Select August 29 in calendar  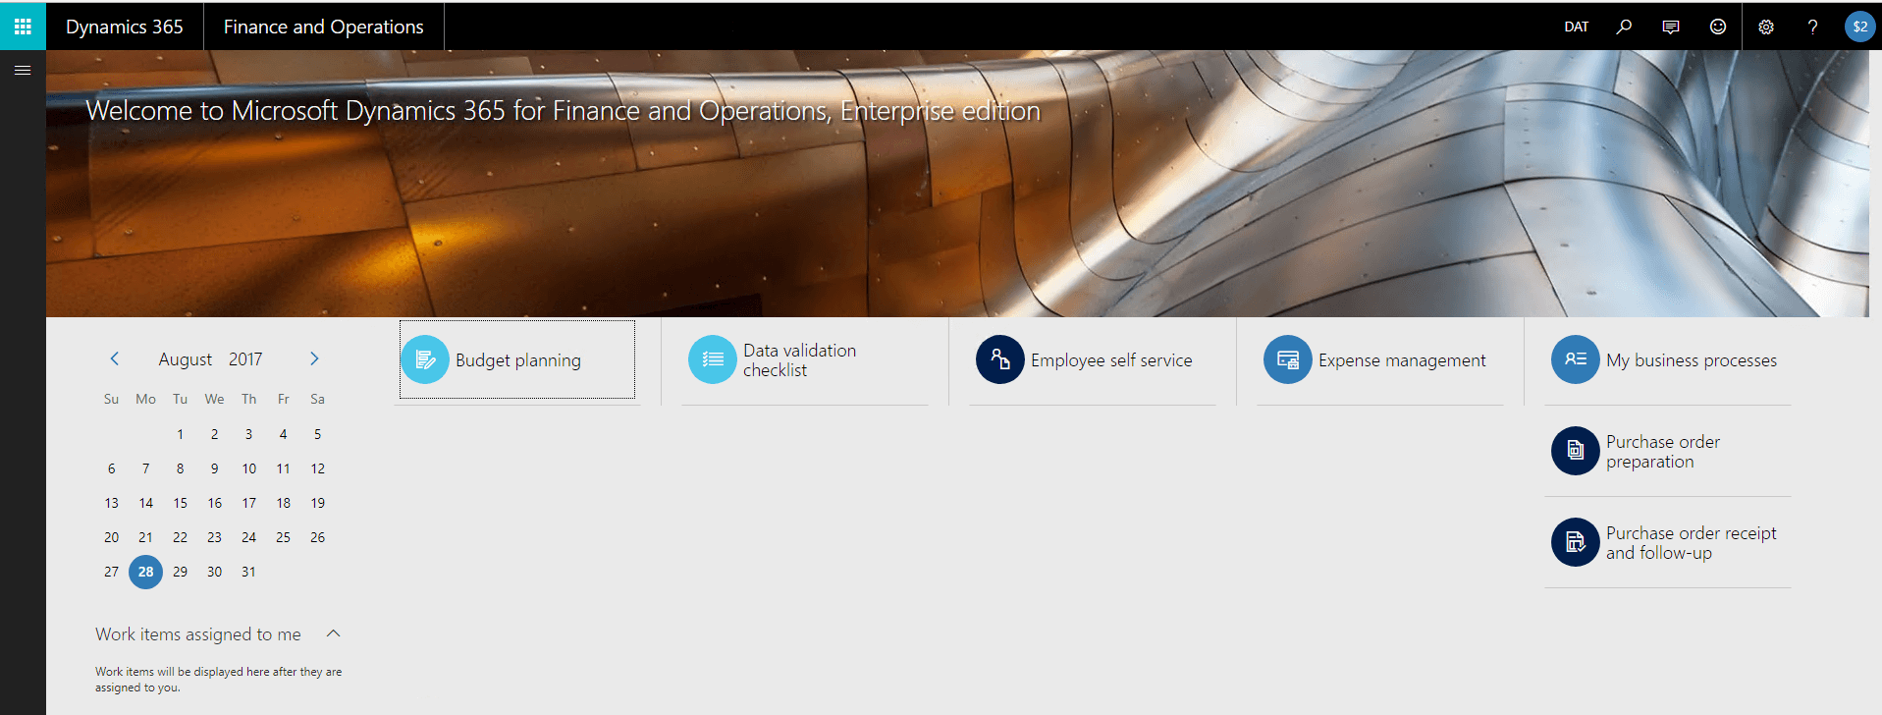tap(180, 572)
